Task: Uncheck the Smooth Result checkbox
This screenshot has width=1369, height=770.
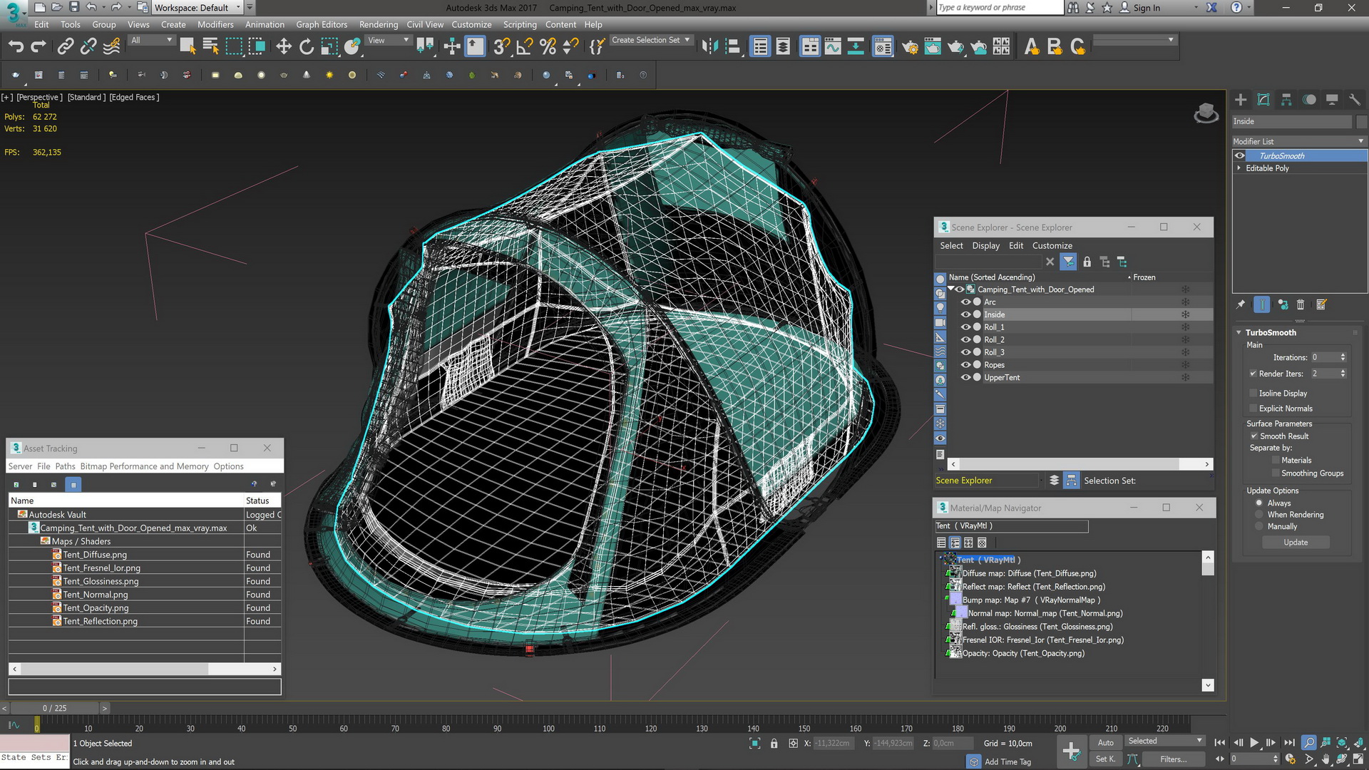Action: click(1253, 436)
